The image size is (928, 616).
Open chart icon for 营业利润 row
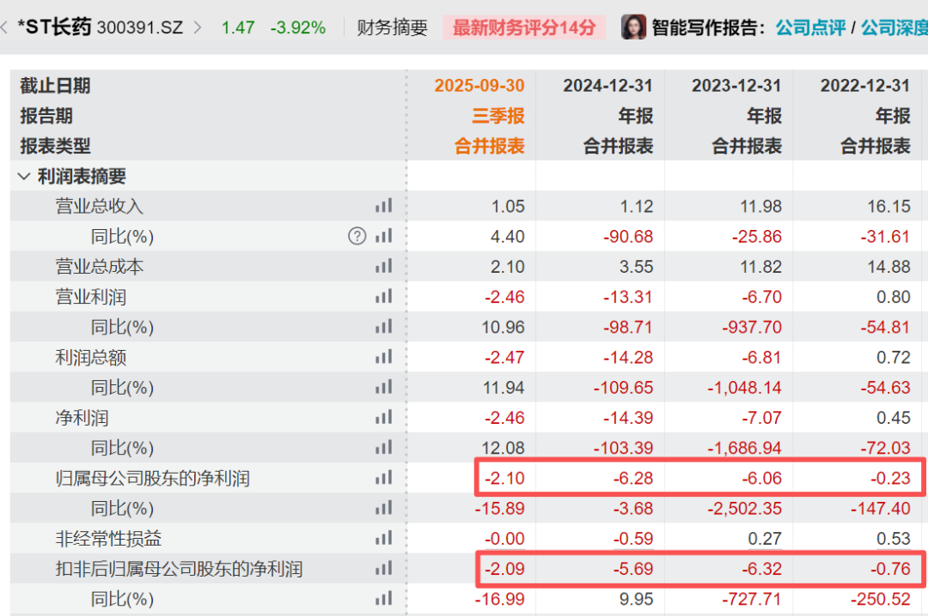(x=383, y=296)
